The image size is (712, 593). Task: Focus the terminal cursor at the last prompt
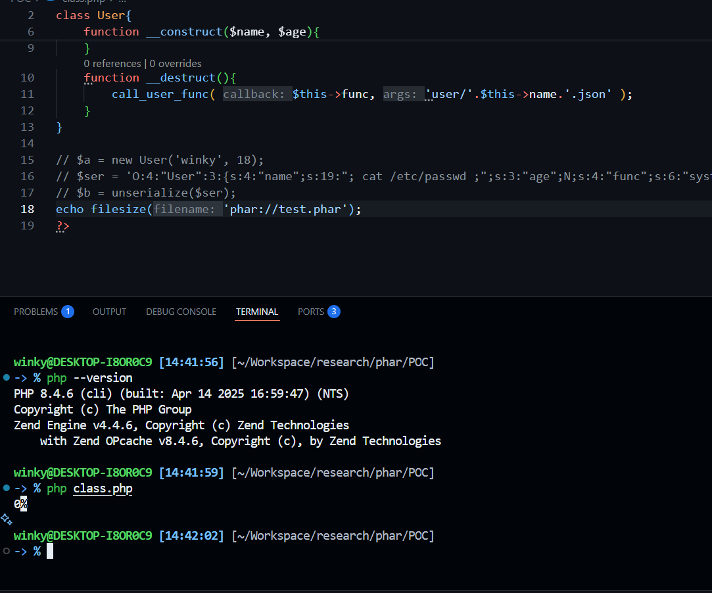coord(50,551)
